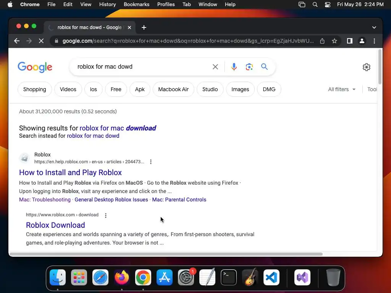Click the URL in the address bar
This screenshot has height=293, width=391.
click(x=188, y=41)
